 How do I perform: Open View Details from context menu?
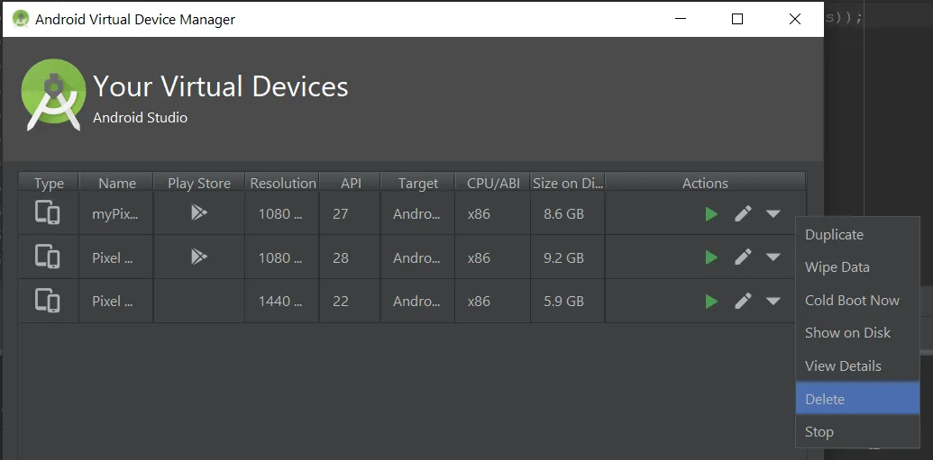pos(843,365)
